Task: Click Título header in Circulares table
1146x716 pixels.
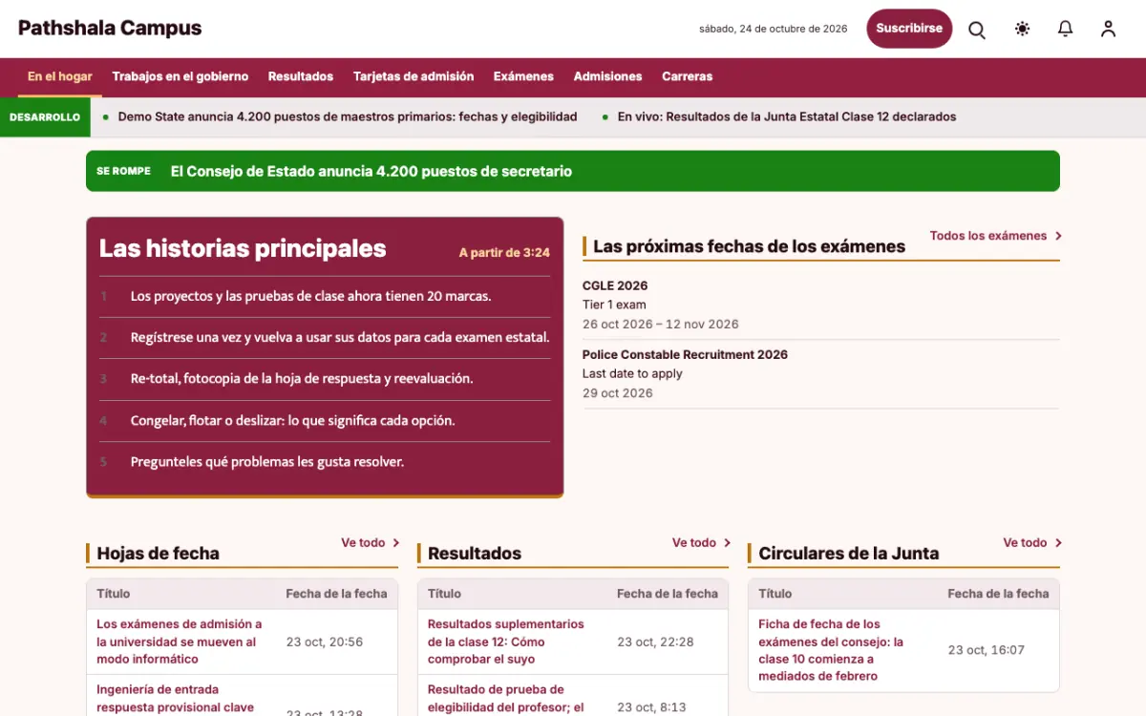Action: (x=775, y=594)
